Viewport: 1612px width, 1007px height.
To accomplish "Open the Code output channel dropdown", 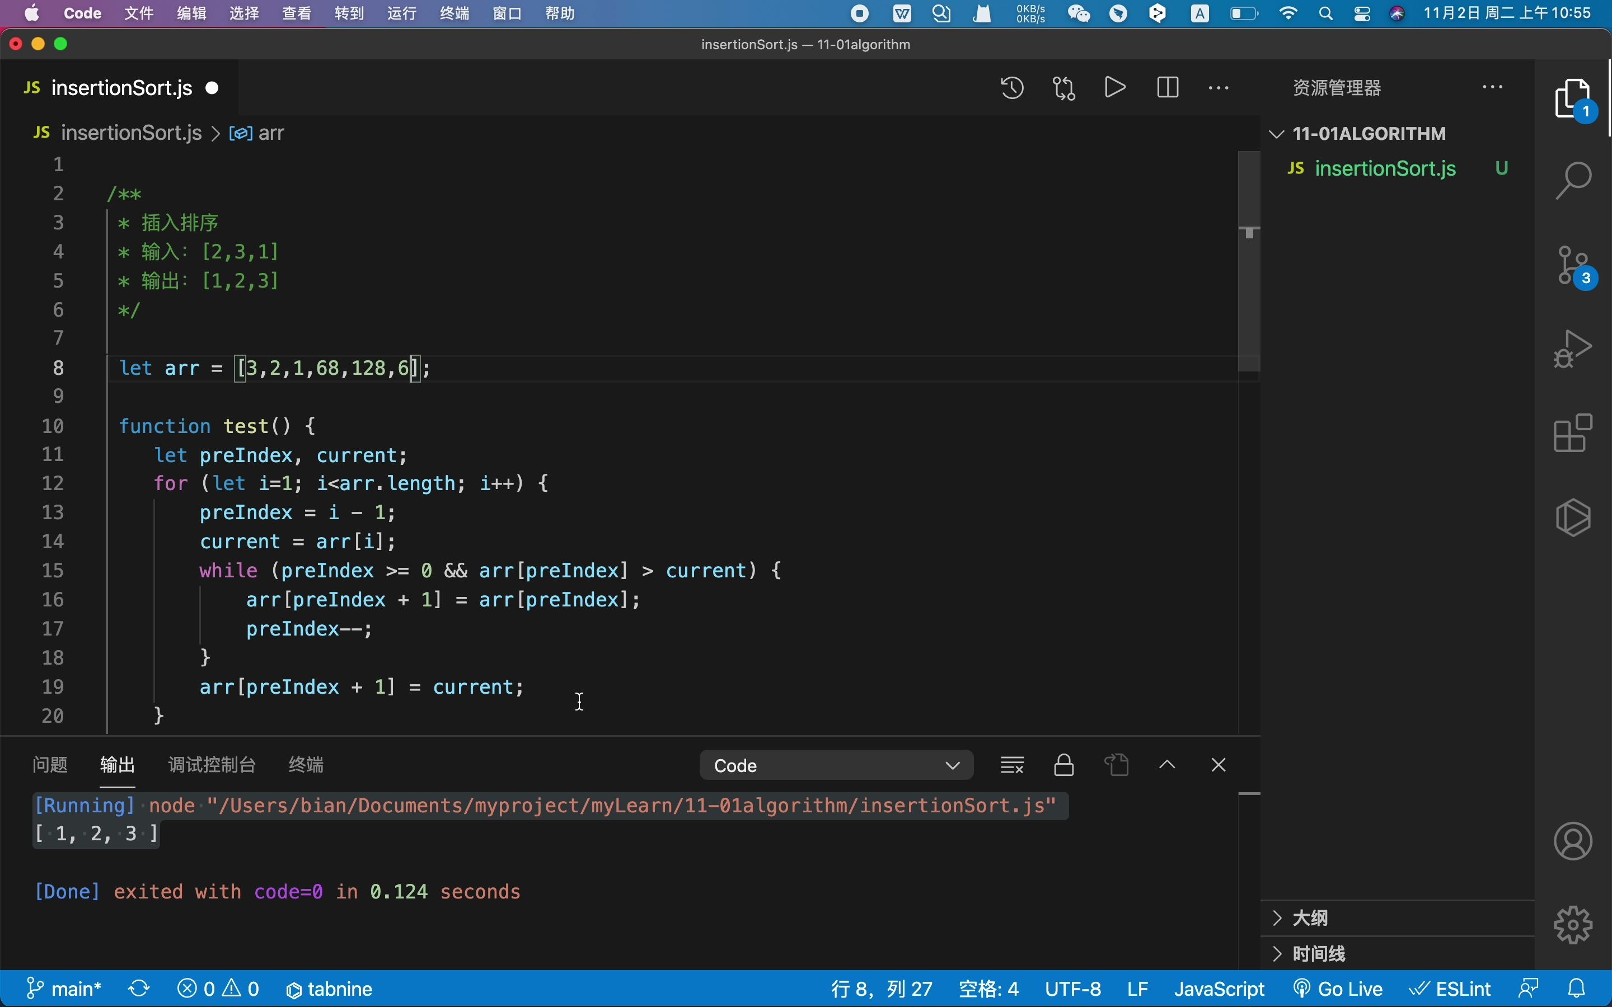I will (836, 765).
